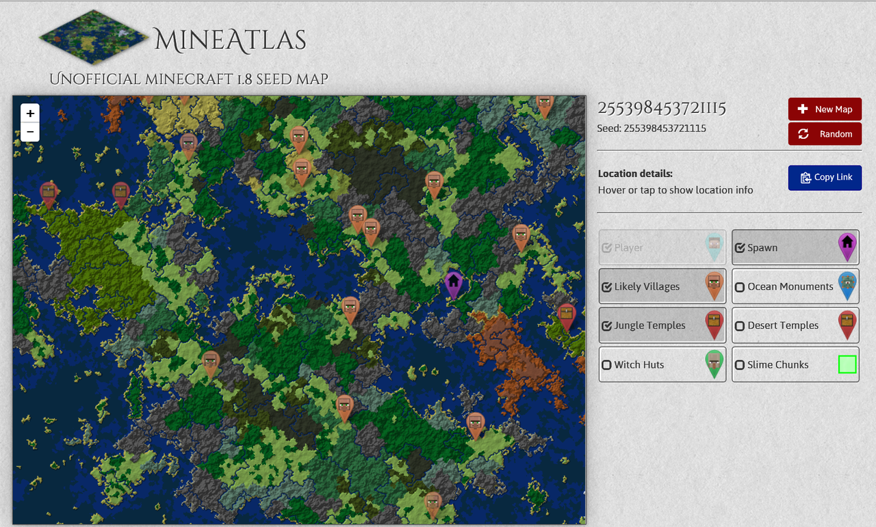Screen dimensions: 876x527
Task: Click the New Map button
Action: coord(825,109)
